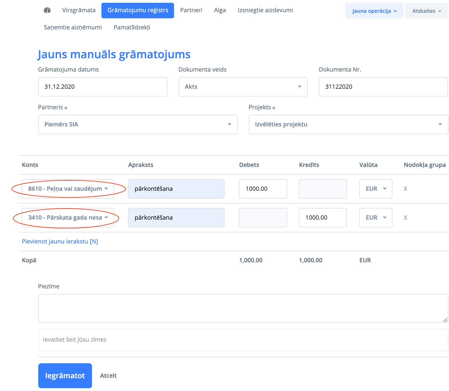Viewport: 449px width, 391px height.
Task: Open the dashboard gauge icon
Action: [47, 10]
